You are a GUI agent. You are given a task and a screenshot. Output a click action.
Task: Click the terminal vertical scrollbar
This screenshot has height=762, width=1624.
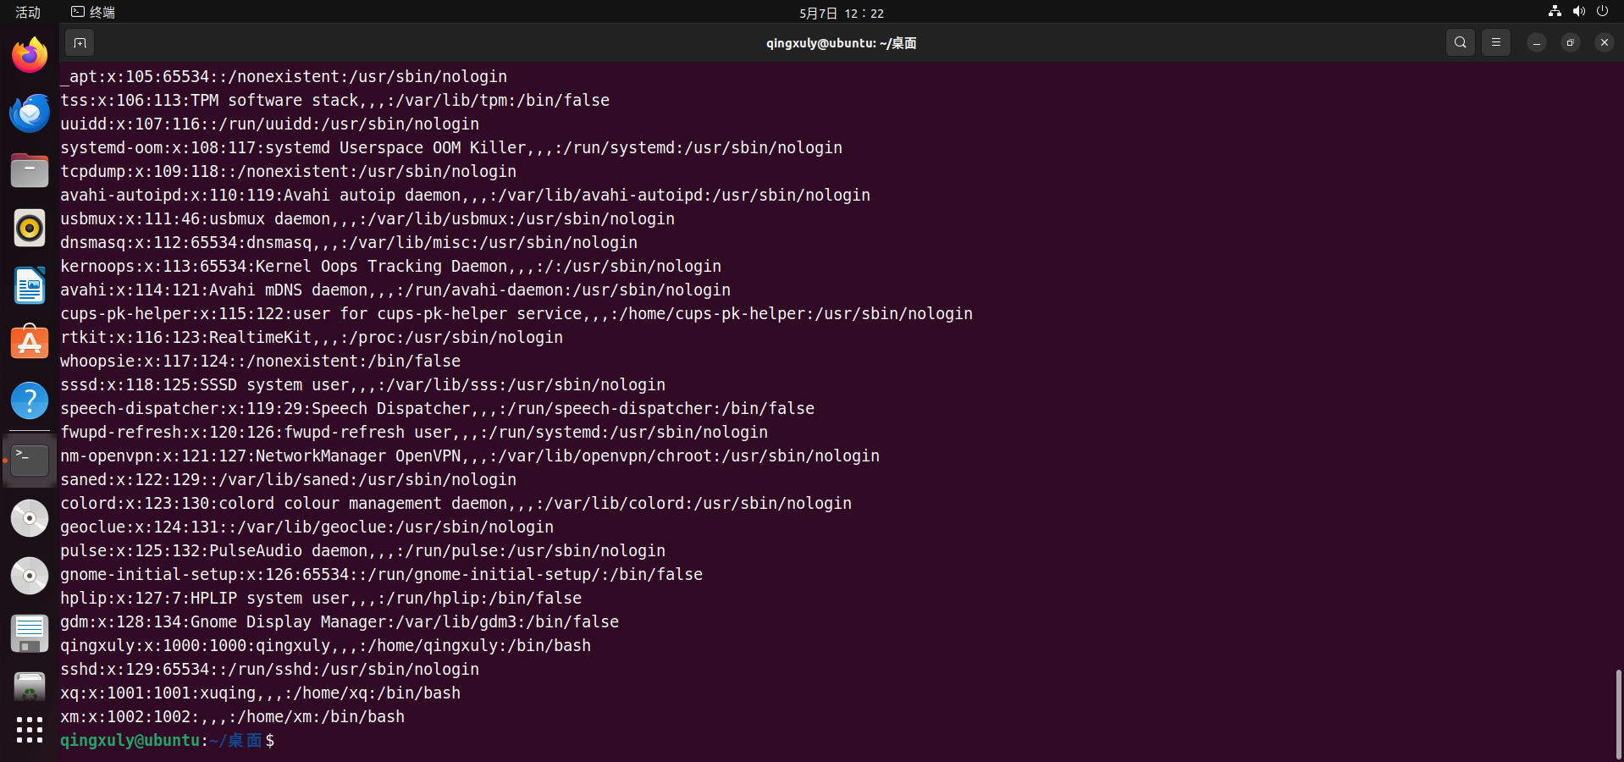click(x=1618, y=714)
